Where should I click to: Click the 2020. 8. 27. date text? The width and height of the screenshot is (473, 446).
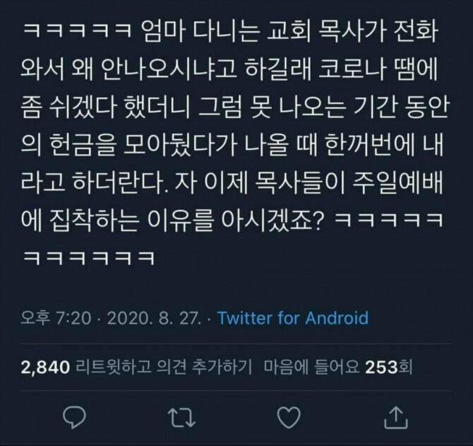[x=154, y=318]
